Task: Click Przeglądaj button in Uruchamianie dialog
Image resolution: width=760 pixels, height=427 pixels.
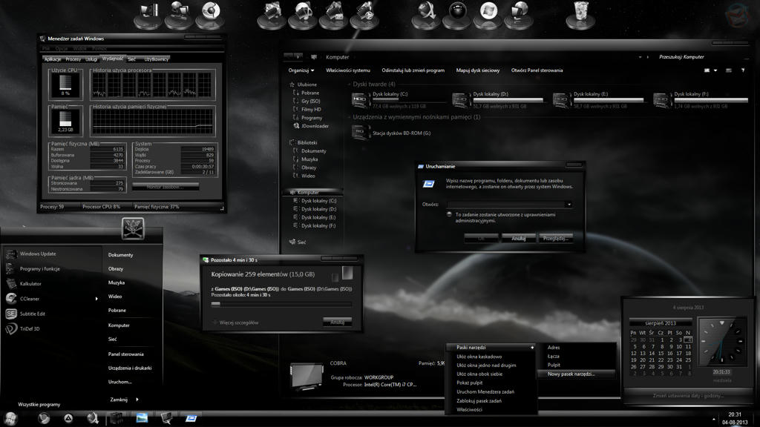Action: pyautogui.click(x=555, y=238)
